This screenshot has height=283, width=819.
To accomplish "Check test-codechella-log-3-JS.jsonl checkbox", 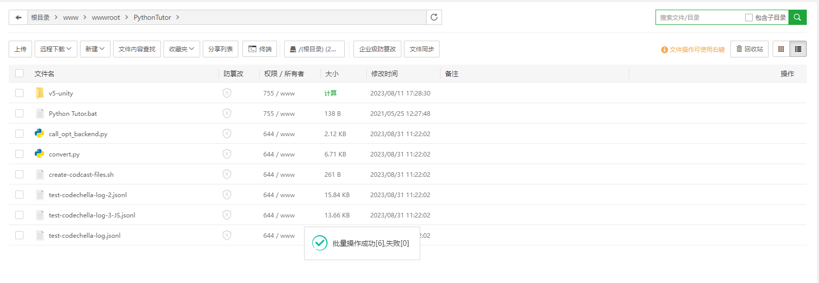I will (19, 215).
